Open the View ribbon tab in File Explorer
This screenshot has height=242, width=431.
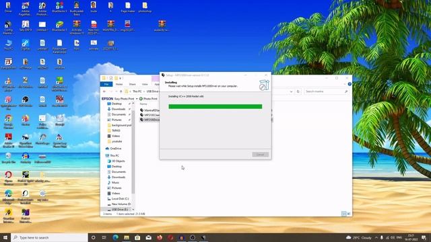pos(145,84)
